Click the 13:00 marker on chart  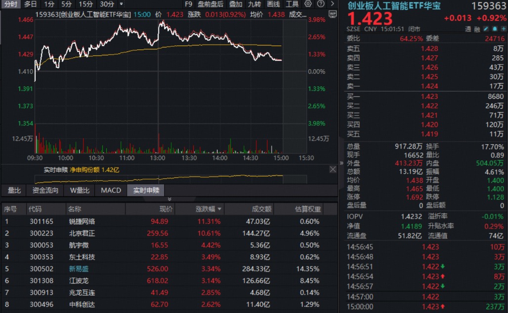click(158, 158)
